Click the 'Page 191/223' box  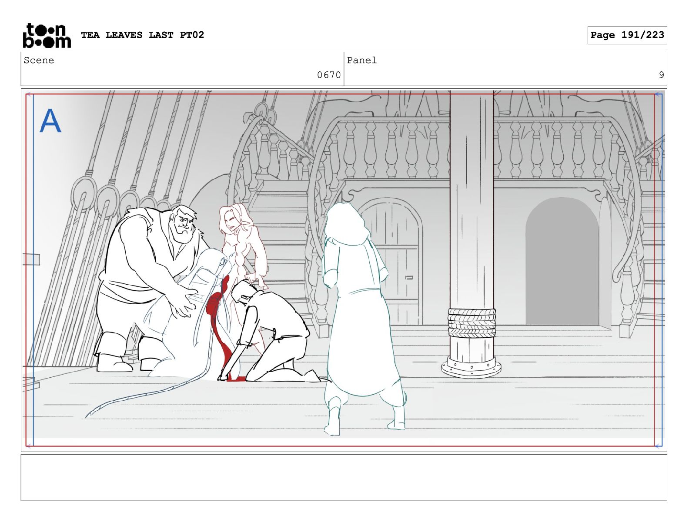point(627,35)
